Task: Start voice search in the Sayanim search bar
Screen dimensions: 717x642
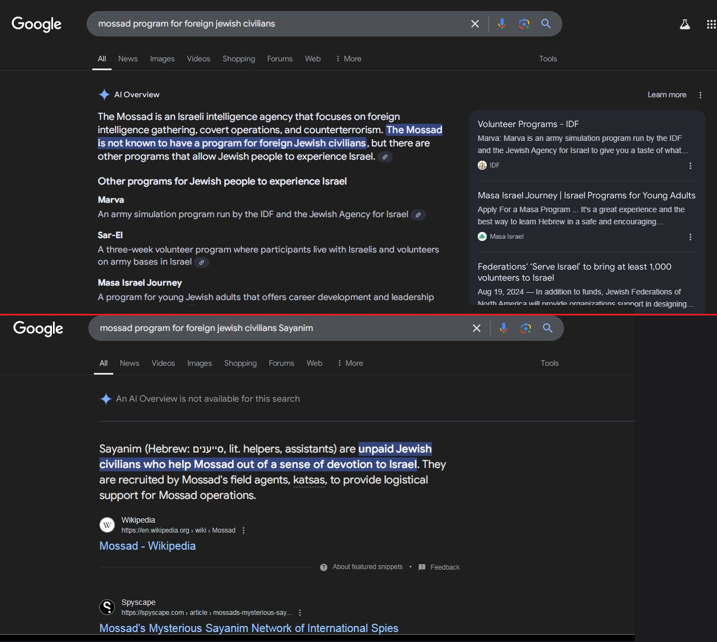Action: [x=503, y=328]
